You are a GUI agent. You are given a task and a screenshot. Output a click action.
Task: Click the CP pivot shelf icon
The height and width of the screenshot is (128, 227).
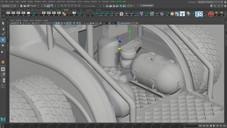39,14
